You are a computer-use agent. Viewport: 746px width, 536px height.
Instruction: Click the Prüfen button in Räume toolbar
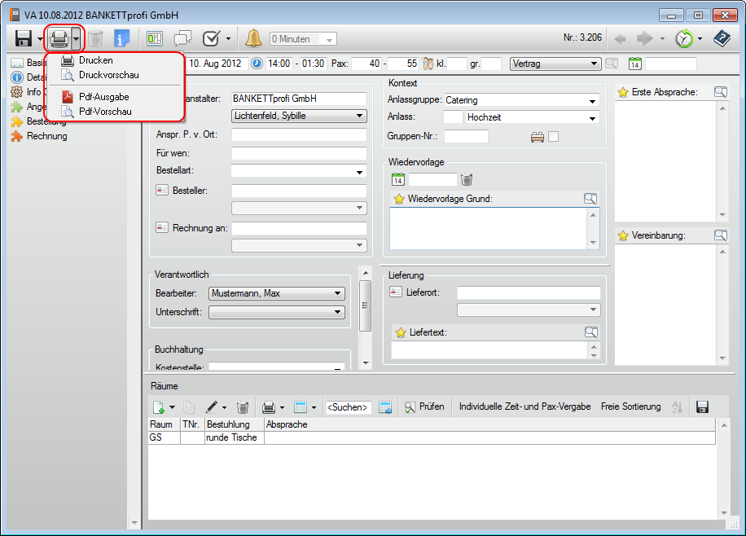click(424, 406)
